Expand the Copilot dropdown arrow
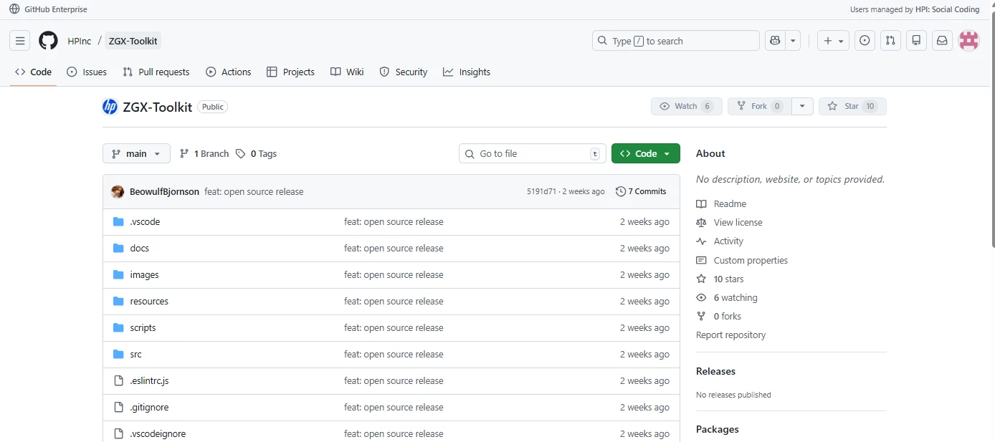The width and height of the screenshot is (995, 442). pos(793,41)
